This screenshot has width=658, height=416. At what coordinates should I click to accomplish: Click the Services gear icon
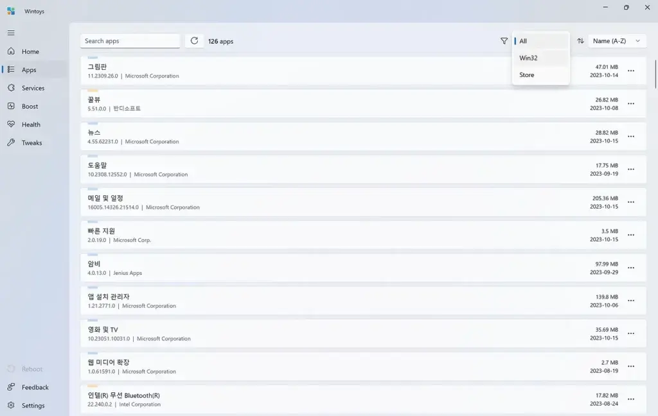pos(11,88)
